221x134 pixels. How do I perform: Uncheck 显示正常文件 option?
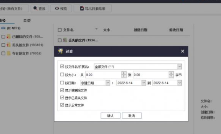[62, 105]
